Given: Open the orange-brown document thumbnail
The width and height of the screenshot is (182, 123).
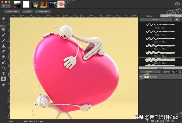Looking at the screenshot, I should tap(43, 5).
